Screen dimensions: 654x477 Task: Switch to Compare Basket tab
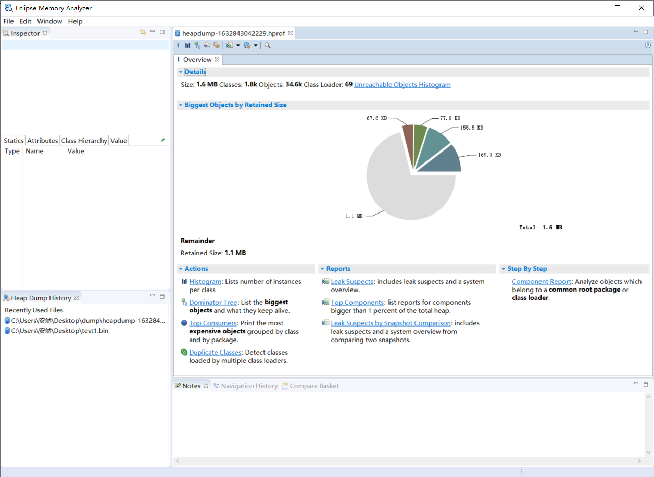pos(310,386)
